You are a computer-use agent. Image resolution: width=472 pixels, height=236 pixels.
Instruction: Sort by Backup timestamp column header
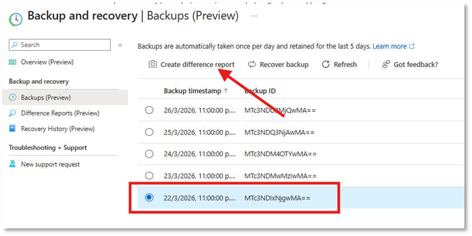tap(192, 91)
